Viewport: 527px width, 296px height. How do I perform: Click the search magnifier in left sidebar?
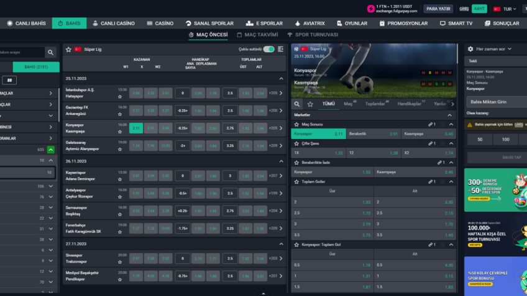(x=50, y=53)
